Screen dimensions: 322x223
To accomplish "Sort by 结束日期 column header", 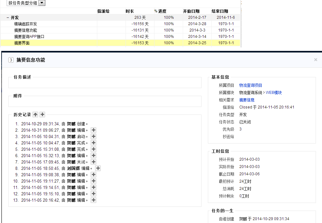I will coord(220,11).
